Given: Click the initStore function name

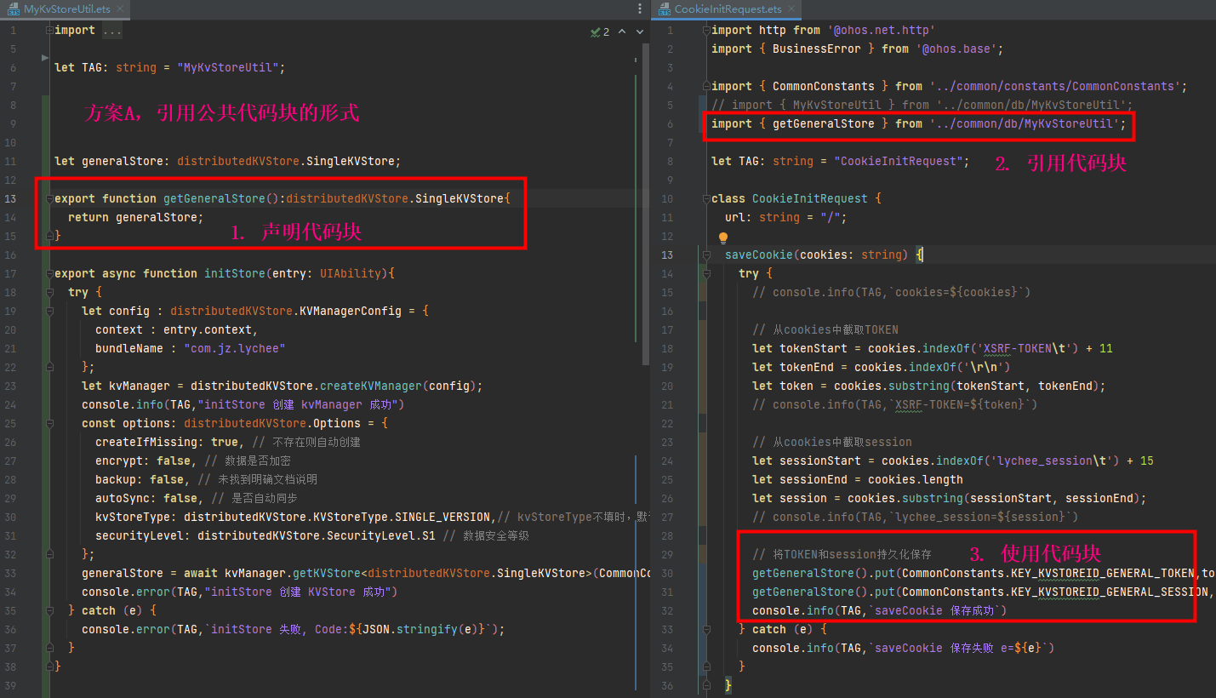Looking at the screenshot, I should (x=234, y=273).
